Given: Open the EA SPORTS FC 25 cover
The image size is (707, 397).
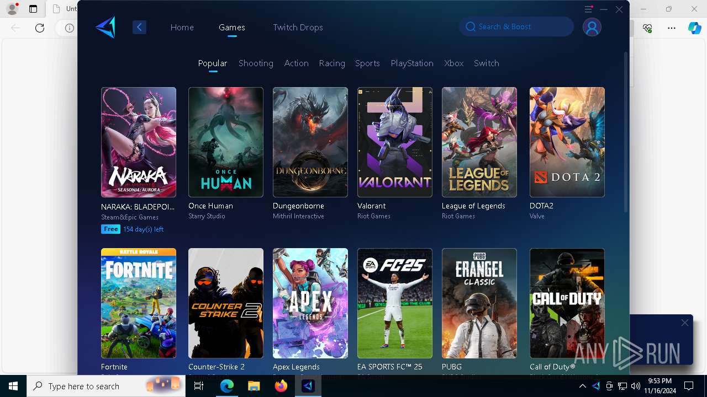Looking at the screenshot, I should click(x=395, y=303).
